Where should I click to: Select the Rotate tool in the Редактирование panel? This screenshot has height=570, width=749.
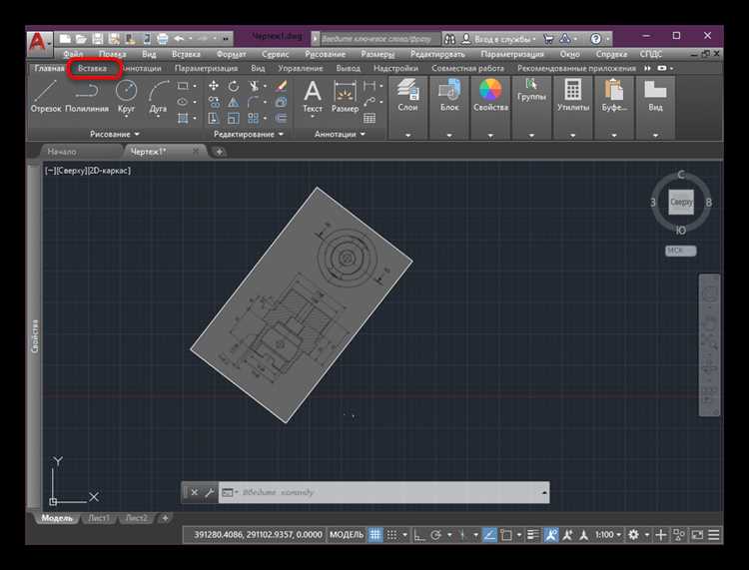[x=233, y=86]
